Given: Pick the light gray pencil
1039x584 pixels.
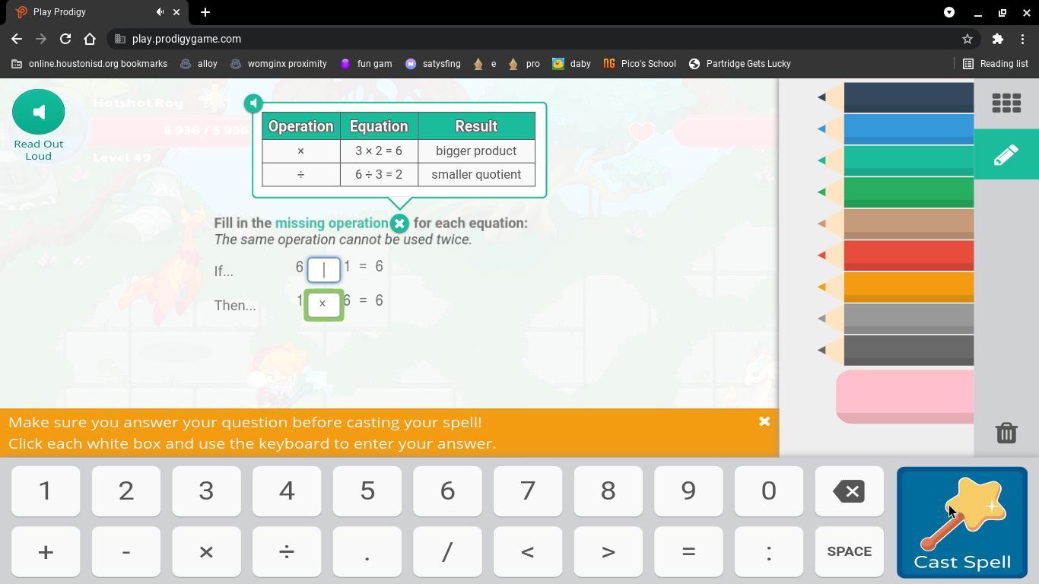Looking at the screenshot, I should click(896, 318).
